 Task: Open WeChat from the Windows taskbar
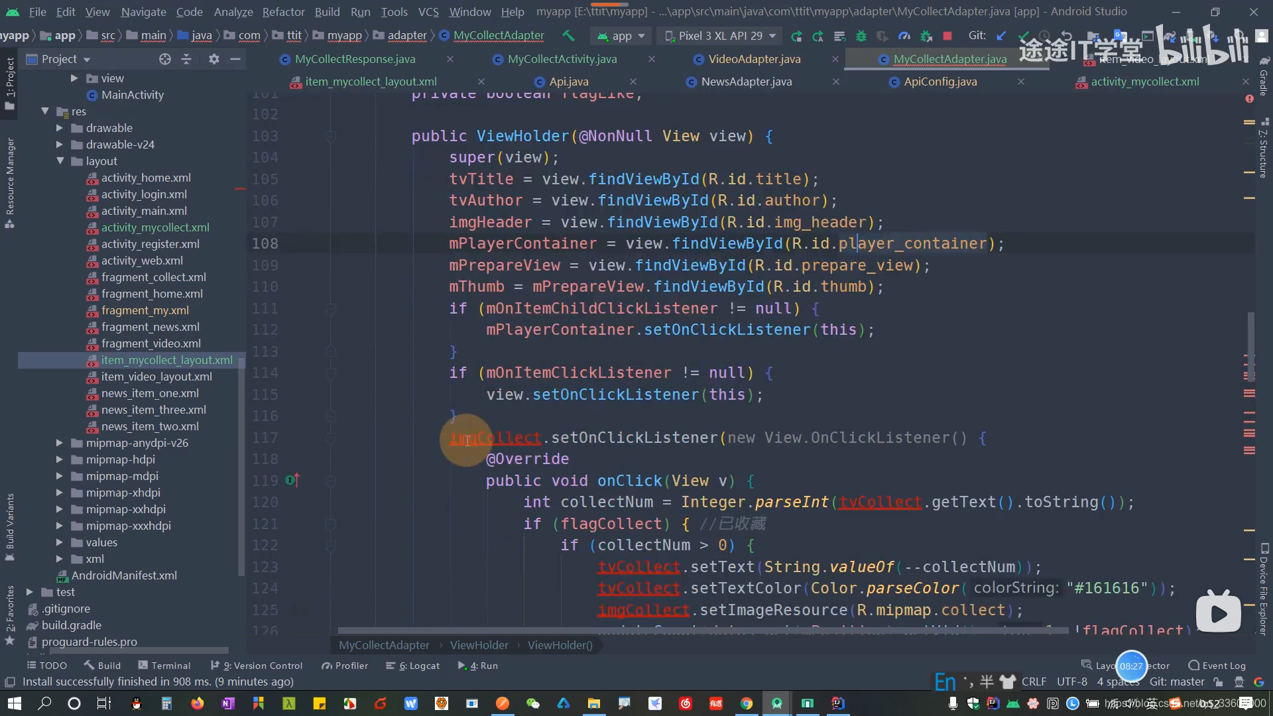532,703
